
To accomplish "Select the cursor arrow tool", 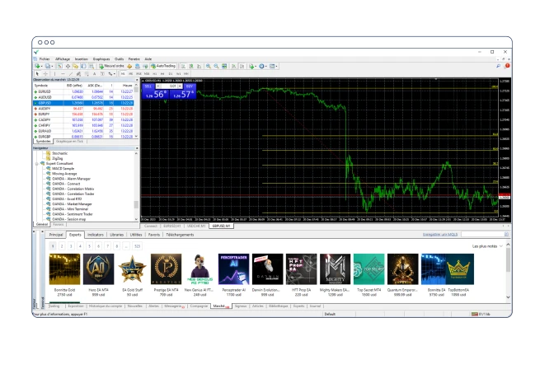I will tap(37, 74).
